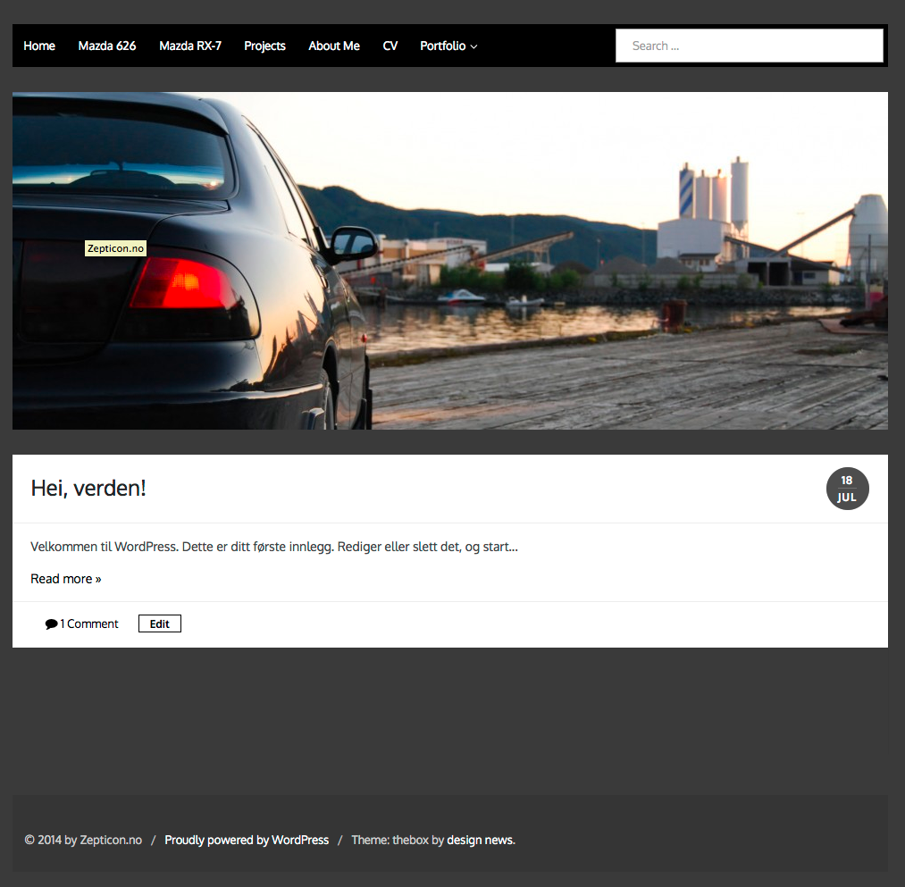Go to the Mazda 626 page
This screenshot has height=887, width=905.
pyautogui.click(x=107, y=46)
